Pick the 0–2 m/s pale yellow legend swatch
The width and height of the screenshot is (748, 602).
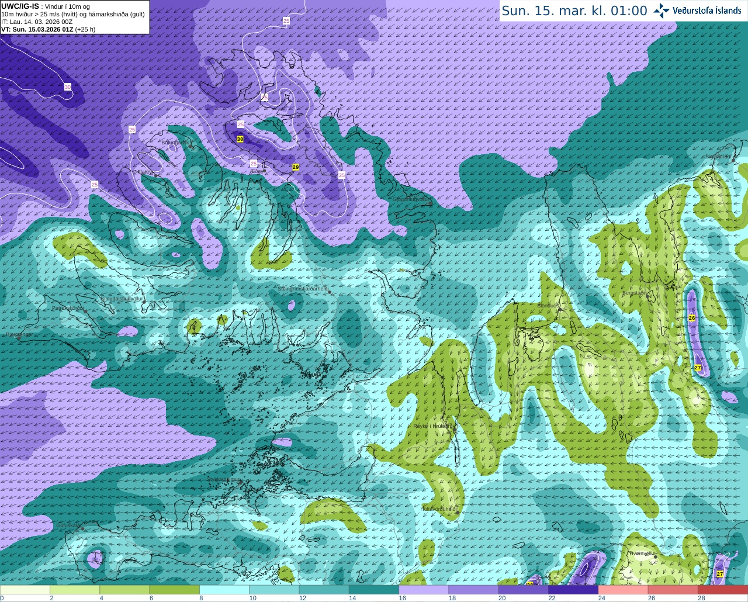point(25,590)
